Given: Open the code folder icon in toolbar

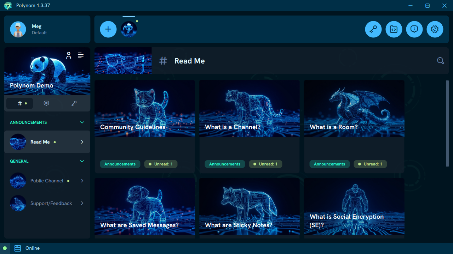Looking at the screenshot, I should 394,29.
